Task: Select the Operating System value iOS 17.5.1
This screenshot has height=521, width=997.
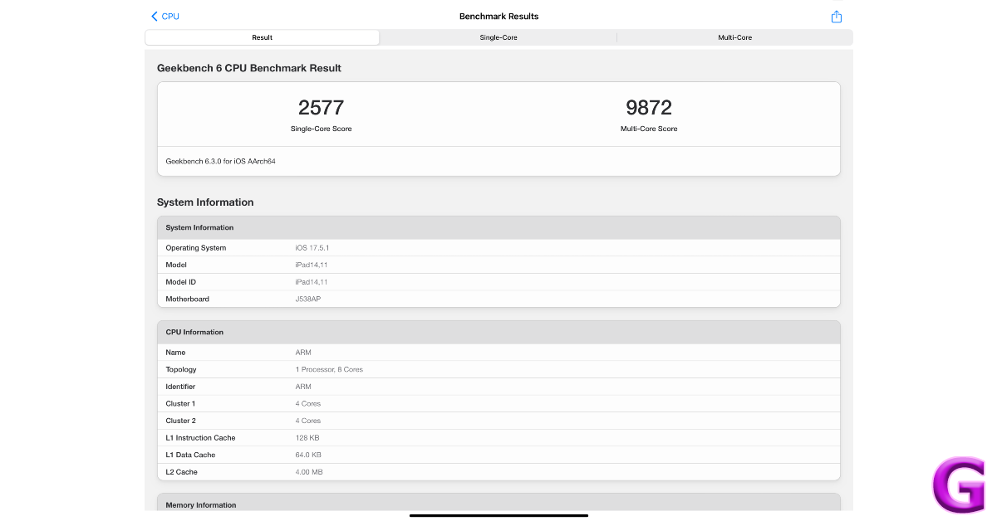Action: tap(312, 248)
